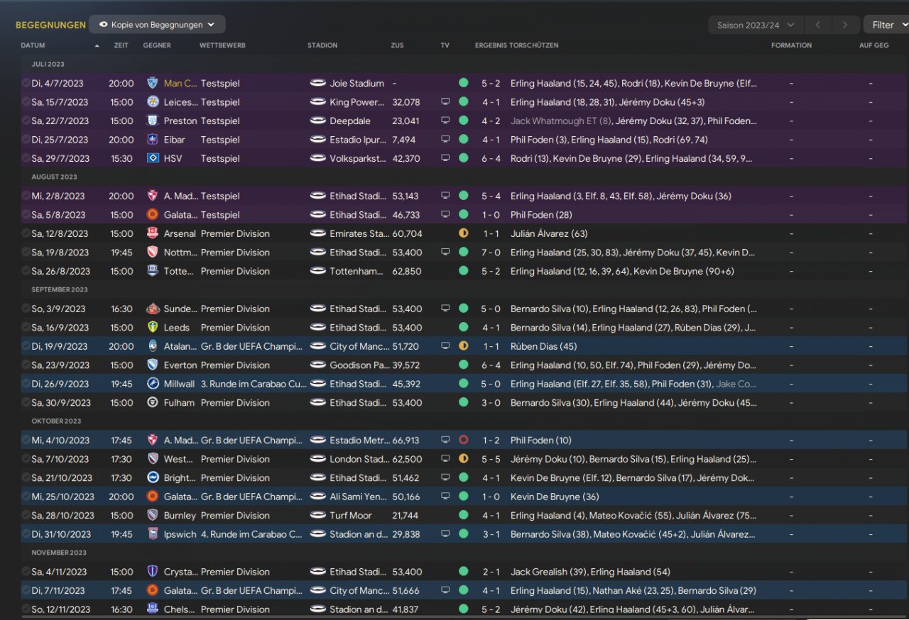
Task: Sort fixtures by the Datum column header
Action: 33,45
